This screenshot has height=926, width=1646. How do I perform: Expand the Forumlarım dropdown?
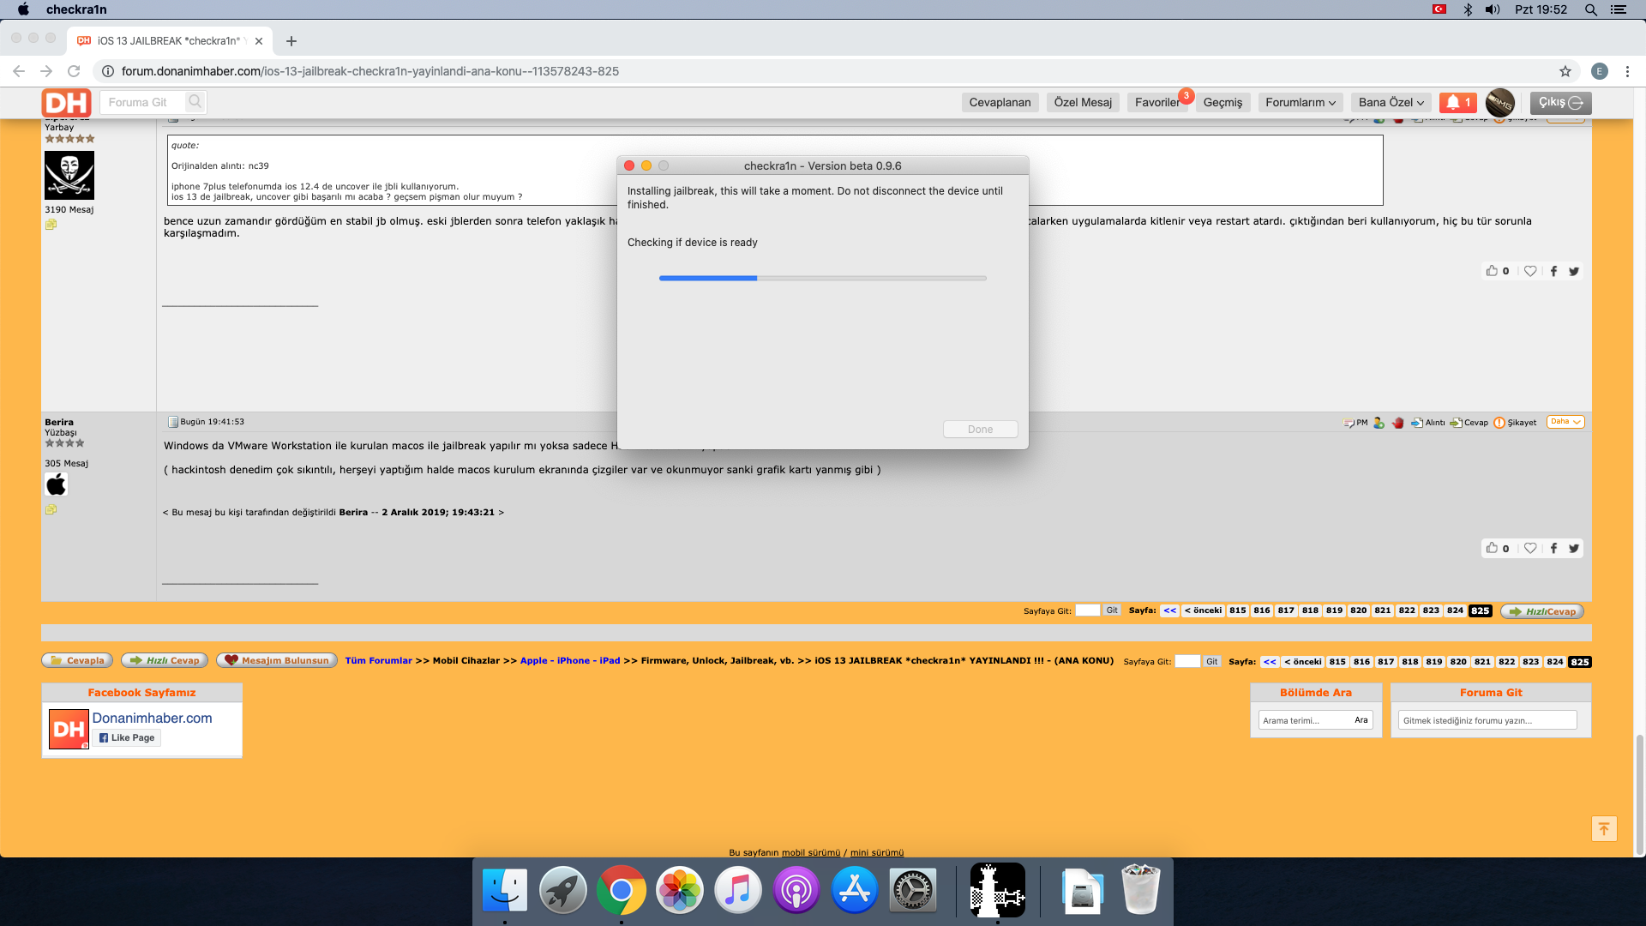tap(1301, 102)
